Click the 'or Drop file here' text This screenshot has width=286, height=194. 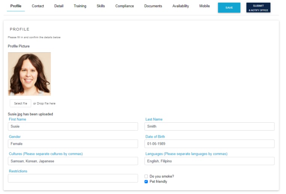(x=44, y=103)
